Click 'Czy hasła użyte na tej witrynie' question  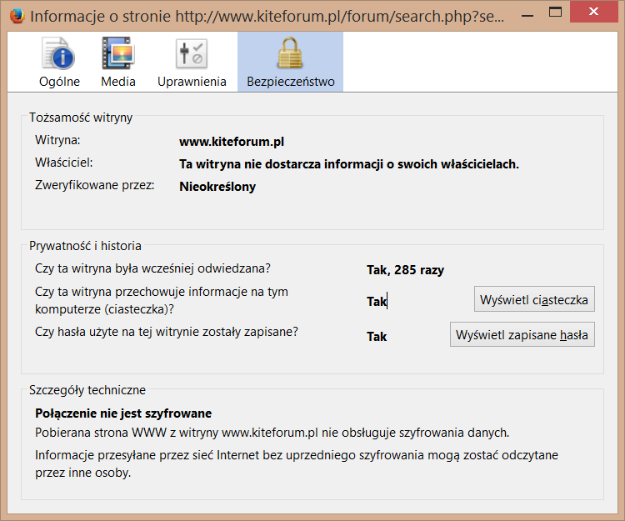click(x=166, y=332)
